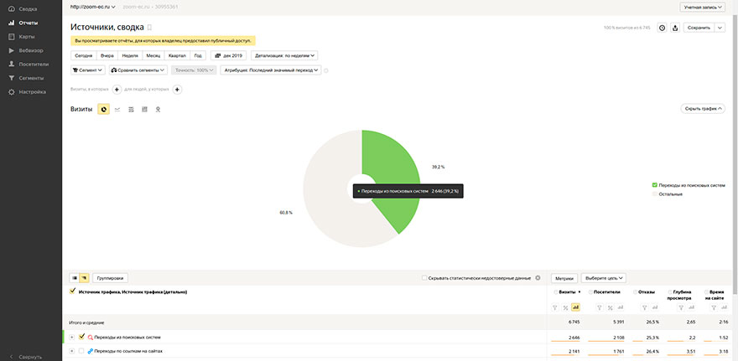Click the Посетители sidebar icon

tap(11, 64)
